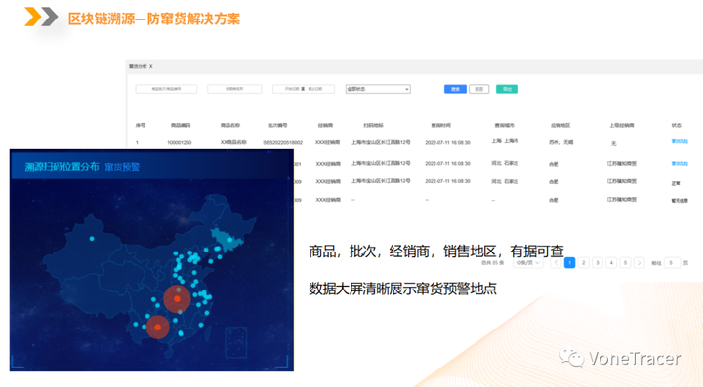Viewport: 703px width, 387px height.
Task: Select page 1 in pagination
Action: (x=569, y=262)
